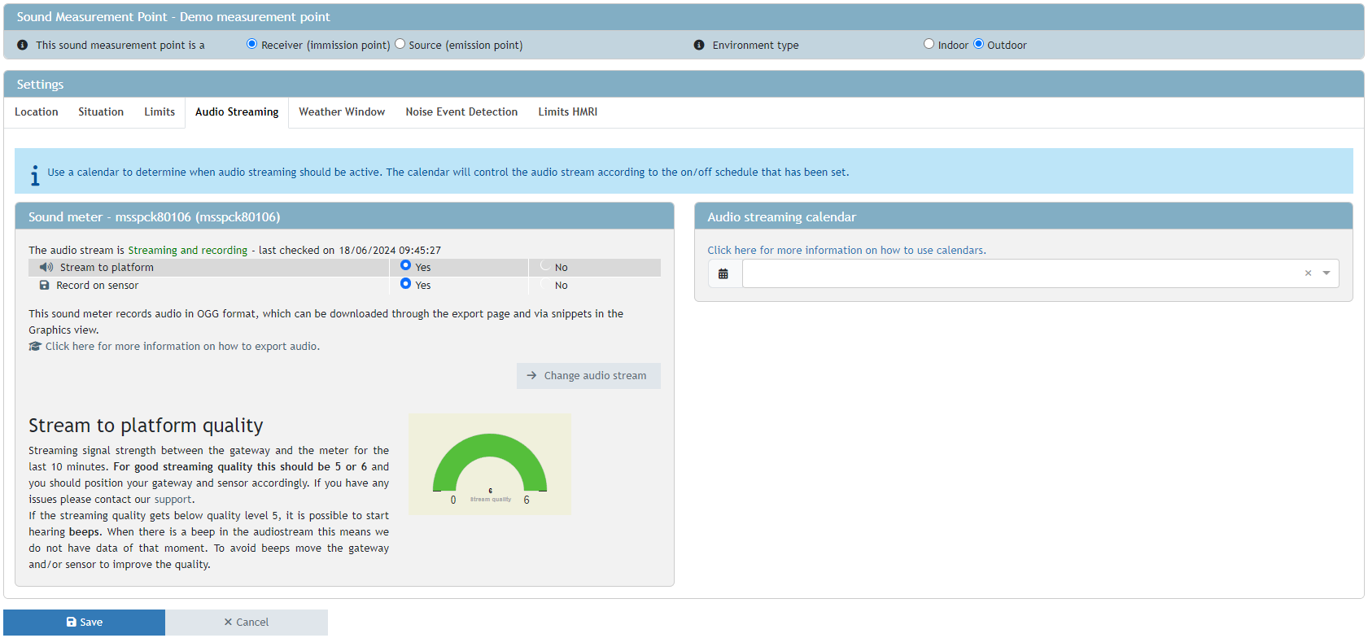Click the stream quality gauge chart
This screenshot has height=638, width=1368.
click(490, 465)
